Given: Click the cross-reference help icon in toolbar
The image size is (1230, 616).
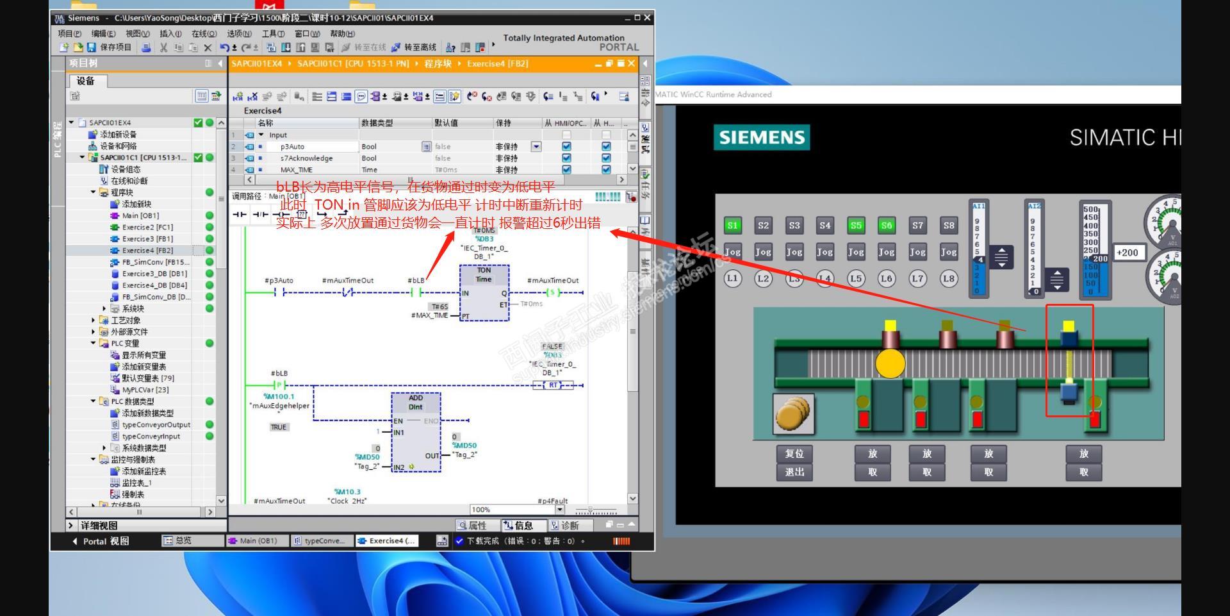Looking at the screenshot, I should [451, 47].
